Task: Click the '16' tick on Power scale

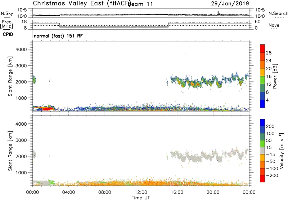Action: [x=269, y=77]
